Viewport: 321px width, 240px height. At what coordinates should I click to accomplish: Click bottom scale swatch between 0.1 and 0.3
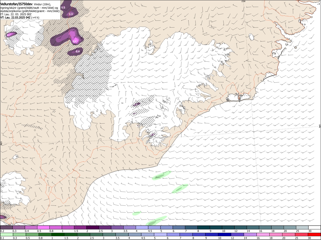[x=7, y=234]
